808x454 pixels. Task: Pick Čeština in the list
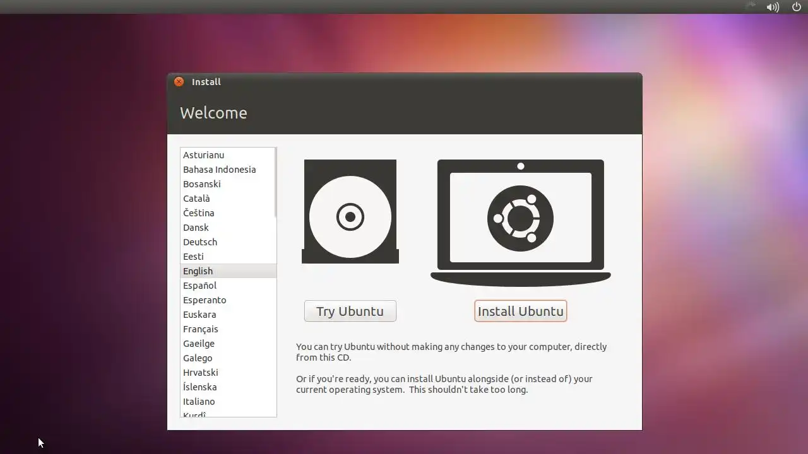(x=227, y=213)
